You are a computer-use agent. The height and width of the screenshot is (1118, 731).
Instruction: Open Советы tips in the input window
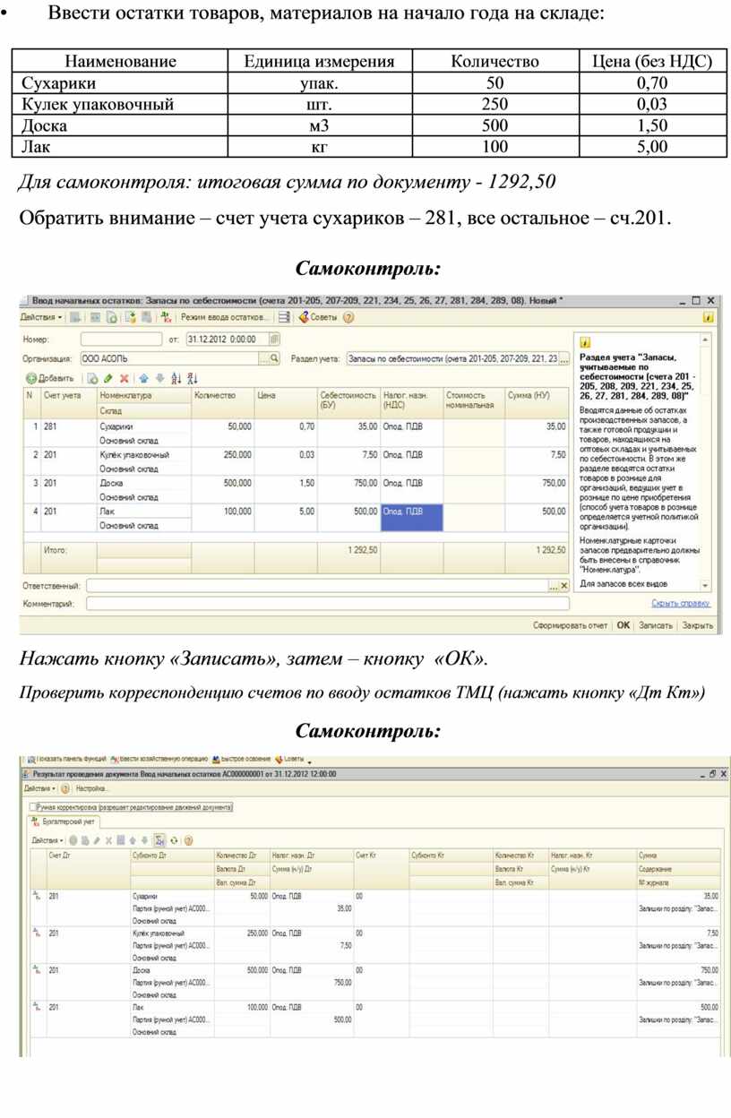318,317
